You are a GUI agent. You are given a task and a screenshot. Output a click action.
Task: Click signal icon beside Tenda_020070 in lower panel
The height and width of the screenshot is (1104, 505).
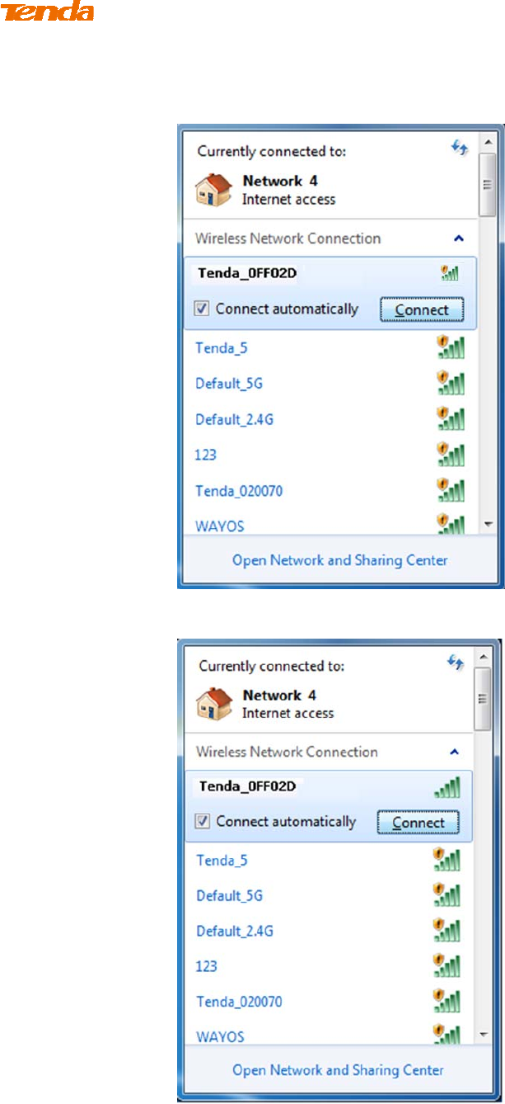(x=447, y=1001)
